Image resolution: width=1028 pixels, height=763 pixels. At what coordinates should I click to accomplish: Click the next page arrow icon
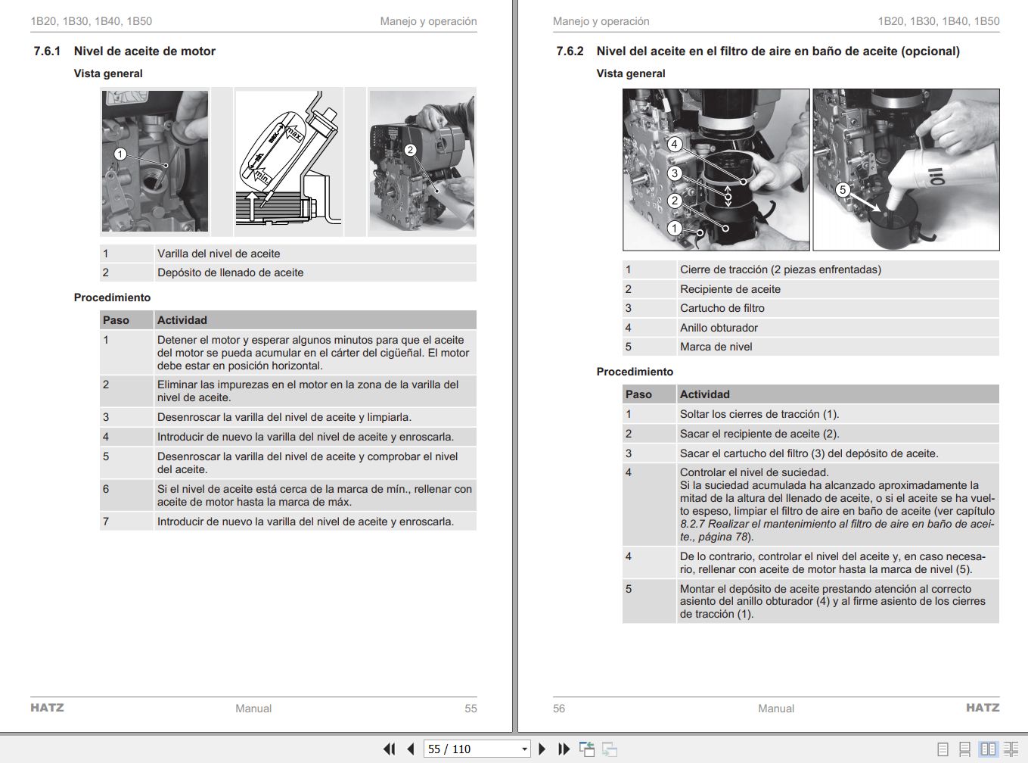click(x=542, y=749)
